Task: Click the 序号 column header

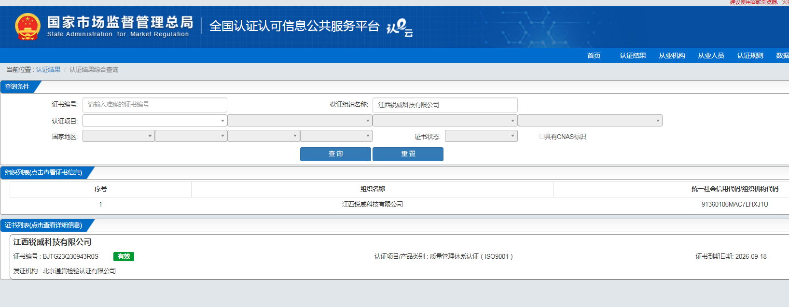Action: pyautogui.click(x=101, y=189)
